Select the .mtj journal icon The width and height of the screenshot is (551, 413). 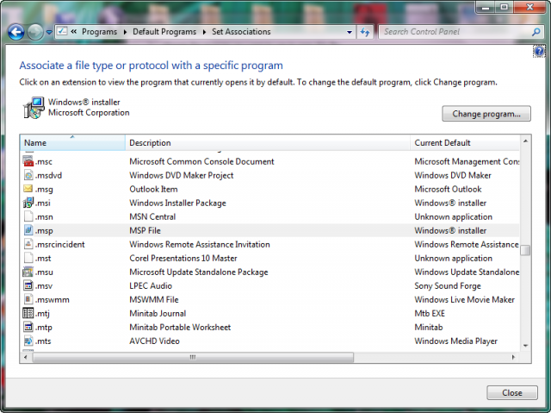pos(28,313)
